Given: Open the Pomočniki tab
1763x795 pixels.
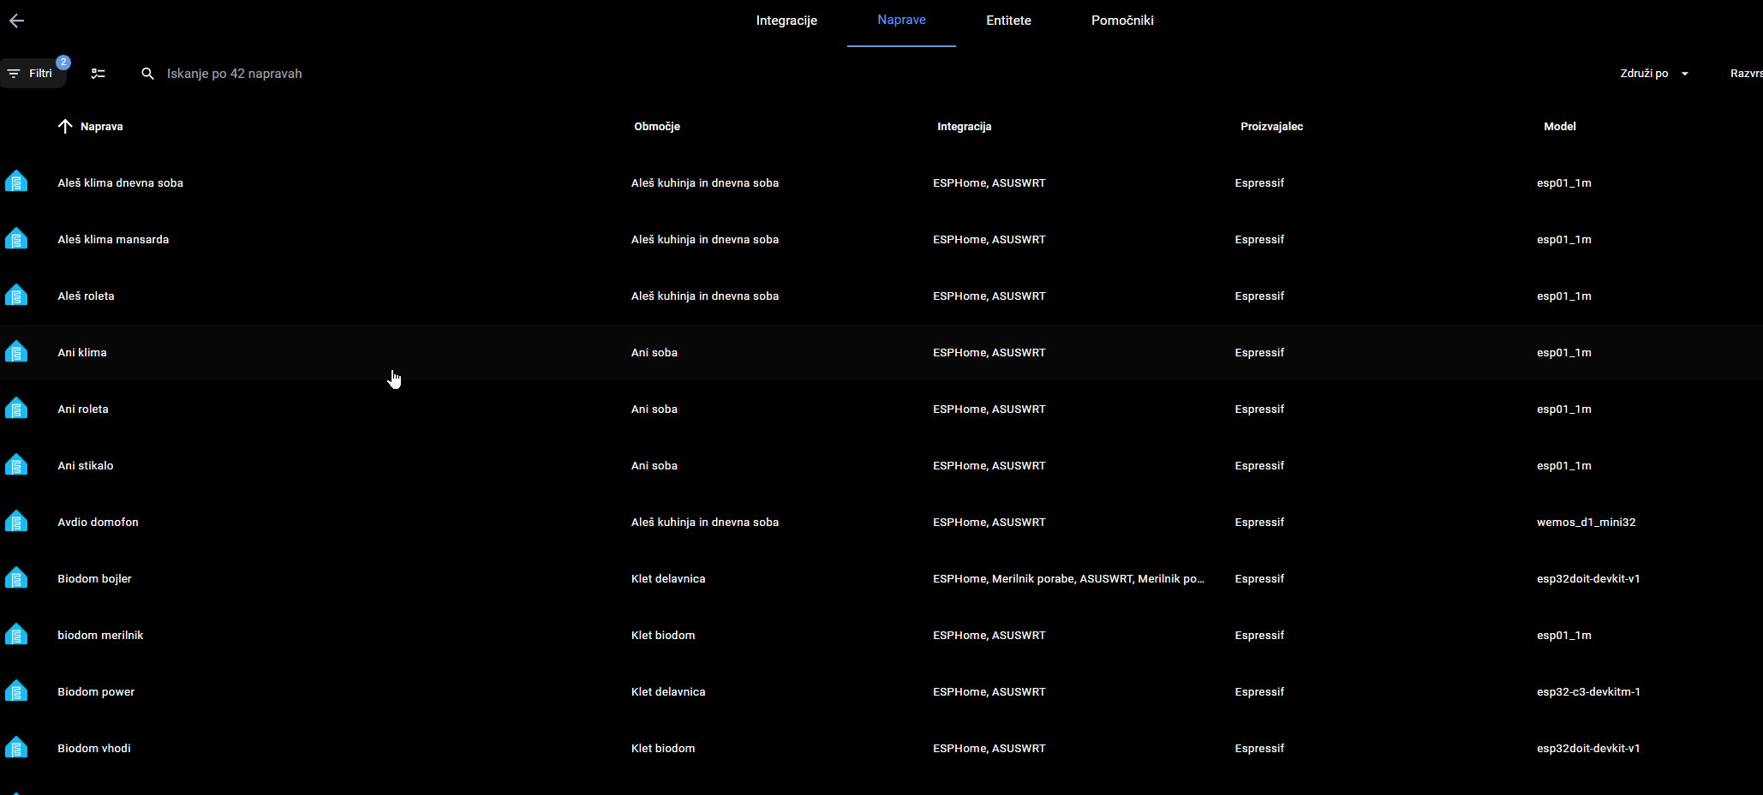Looking at the screenshot, I should (x=1122, y=21).
